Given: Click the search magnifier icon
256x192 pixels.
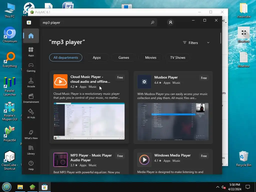Looking at the screenshot, I should click(x=152, y=22).
